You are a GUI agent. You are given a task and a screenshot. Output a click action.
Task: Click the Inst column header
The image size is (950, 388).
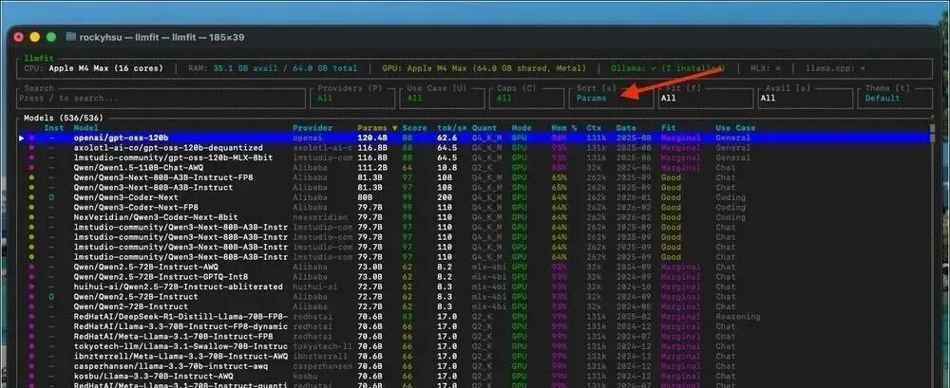click(54, 128)
